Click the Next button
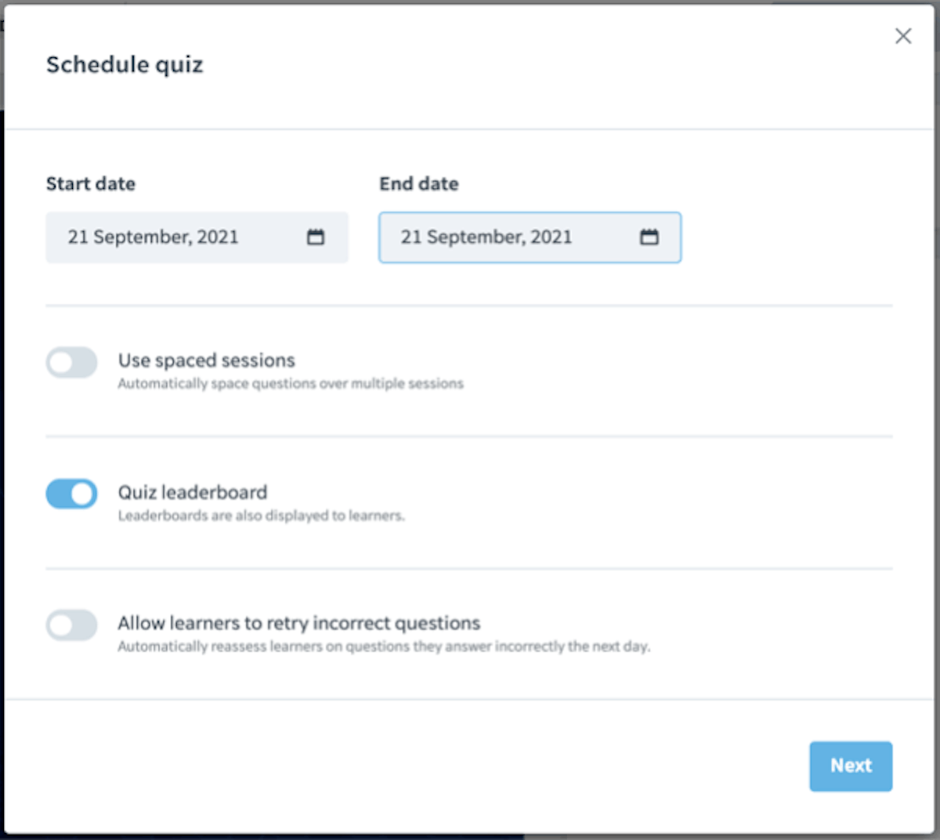 pos(851,766)
